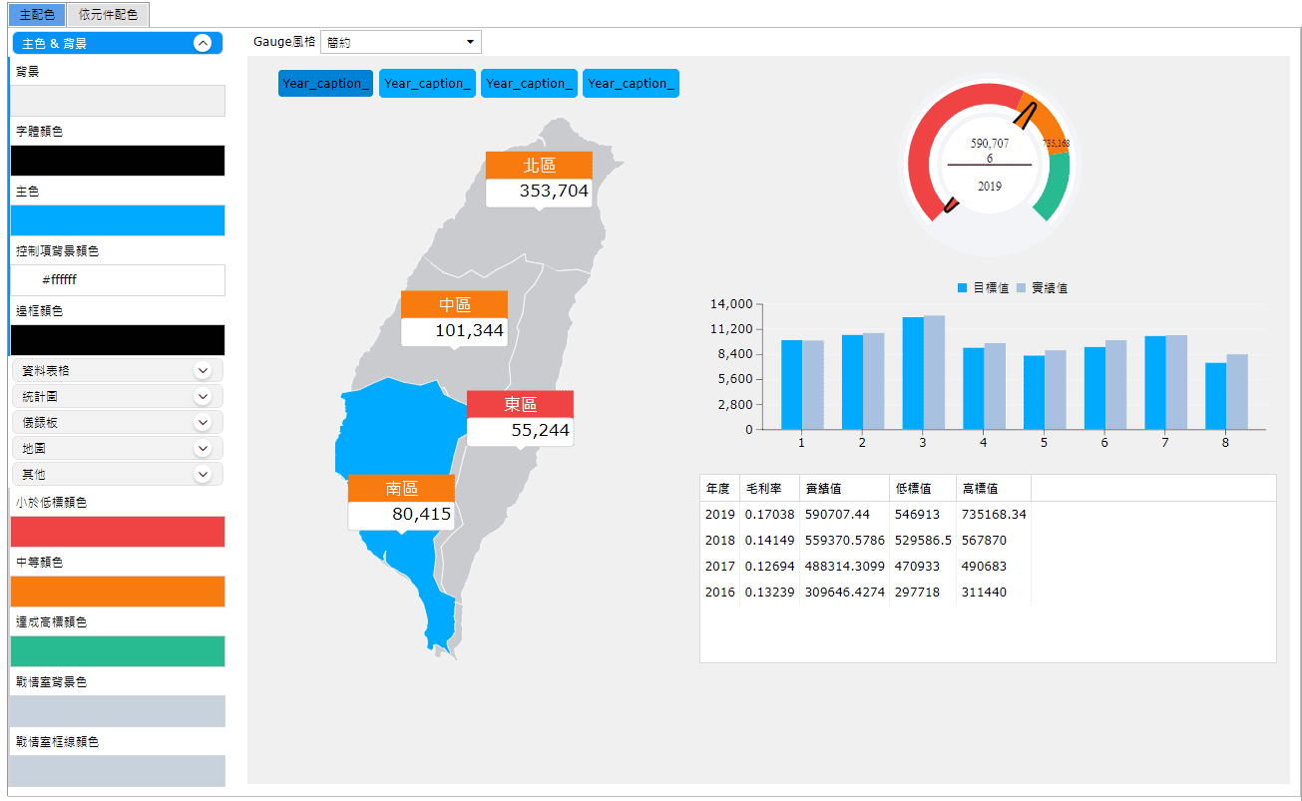The width and height of the screenshot is (1302, 801).
Task: Open the 戰情室背景色 swatch
Action: coord(118,711)
